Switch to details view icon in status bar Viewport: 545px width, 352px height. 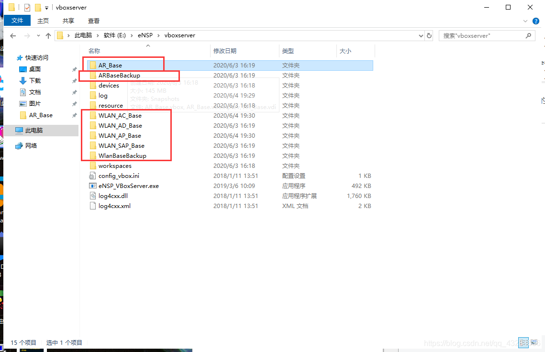click(523, 342)
